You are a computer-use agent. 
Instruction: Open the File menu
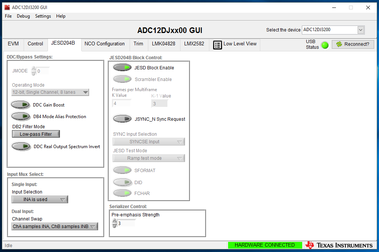[8, 16]
